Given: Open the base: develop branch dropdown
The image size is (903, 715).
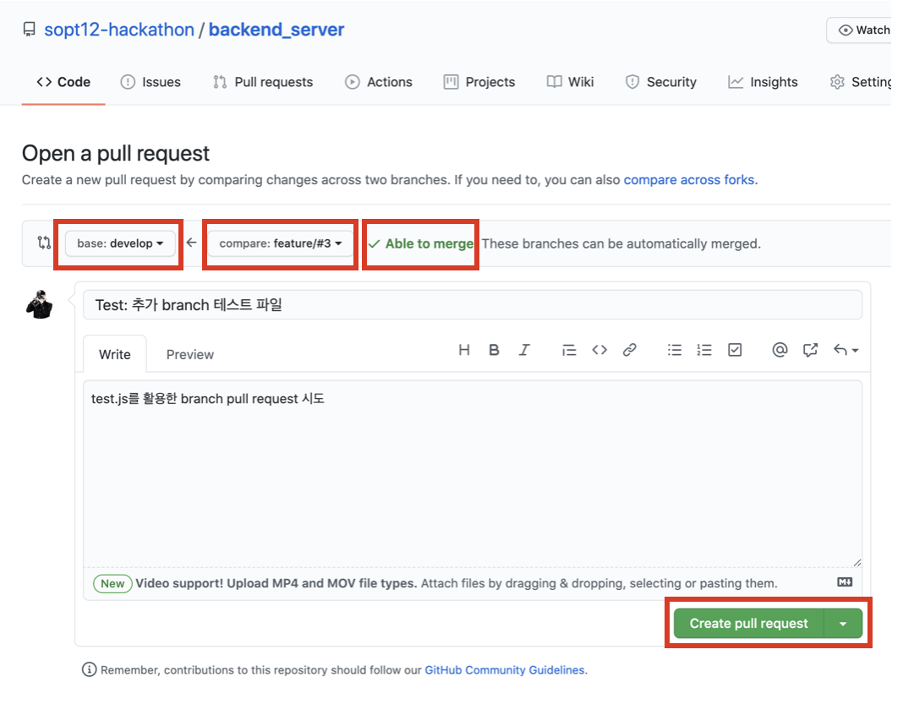Looking at the screenshot, I should (120, 243).
